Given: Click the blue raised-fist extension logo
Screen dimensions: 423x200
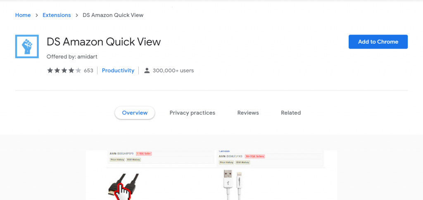Looking at the screenshot, I should coord(27,46).
